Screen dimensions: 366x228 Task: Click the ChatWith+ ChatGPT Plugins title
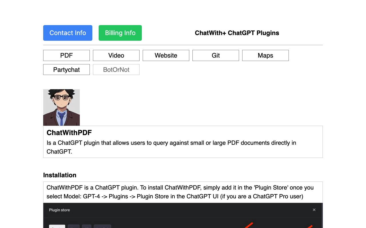click(x=237, y=33)
